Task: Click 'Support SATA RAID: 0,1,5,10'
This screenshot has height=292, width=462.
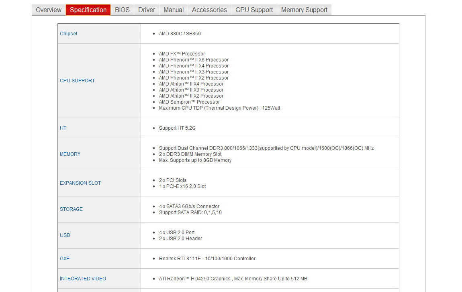Action: coord(190,212)
